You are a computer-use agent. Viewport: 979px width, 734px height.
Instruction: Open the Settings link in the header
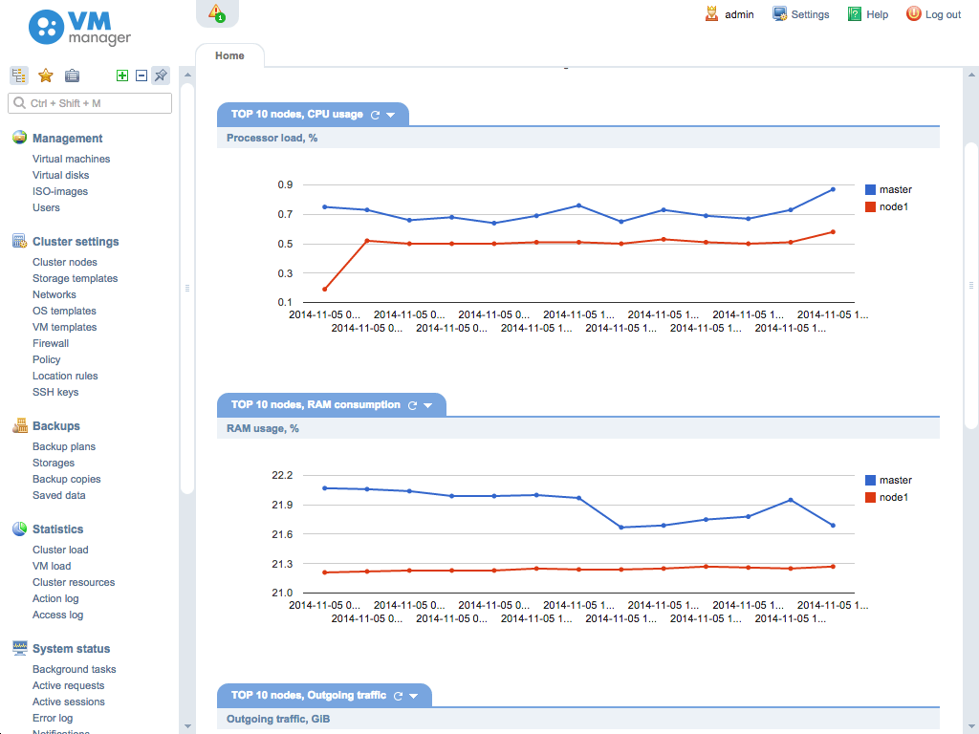[800, 14]
